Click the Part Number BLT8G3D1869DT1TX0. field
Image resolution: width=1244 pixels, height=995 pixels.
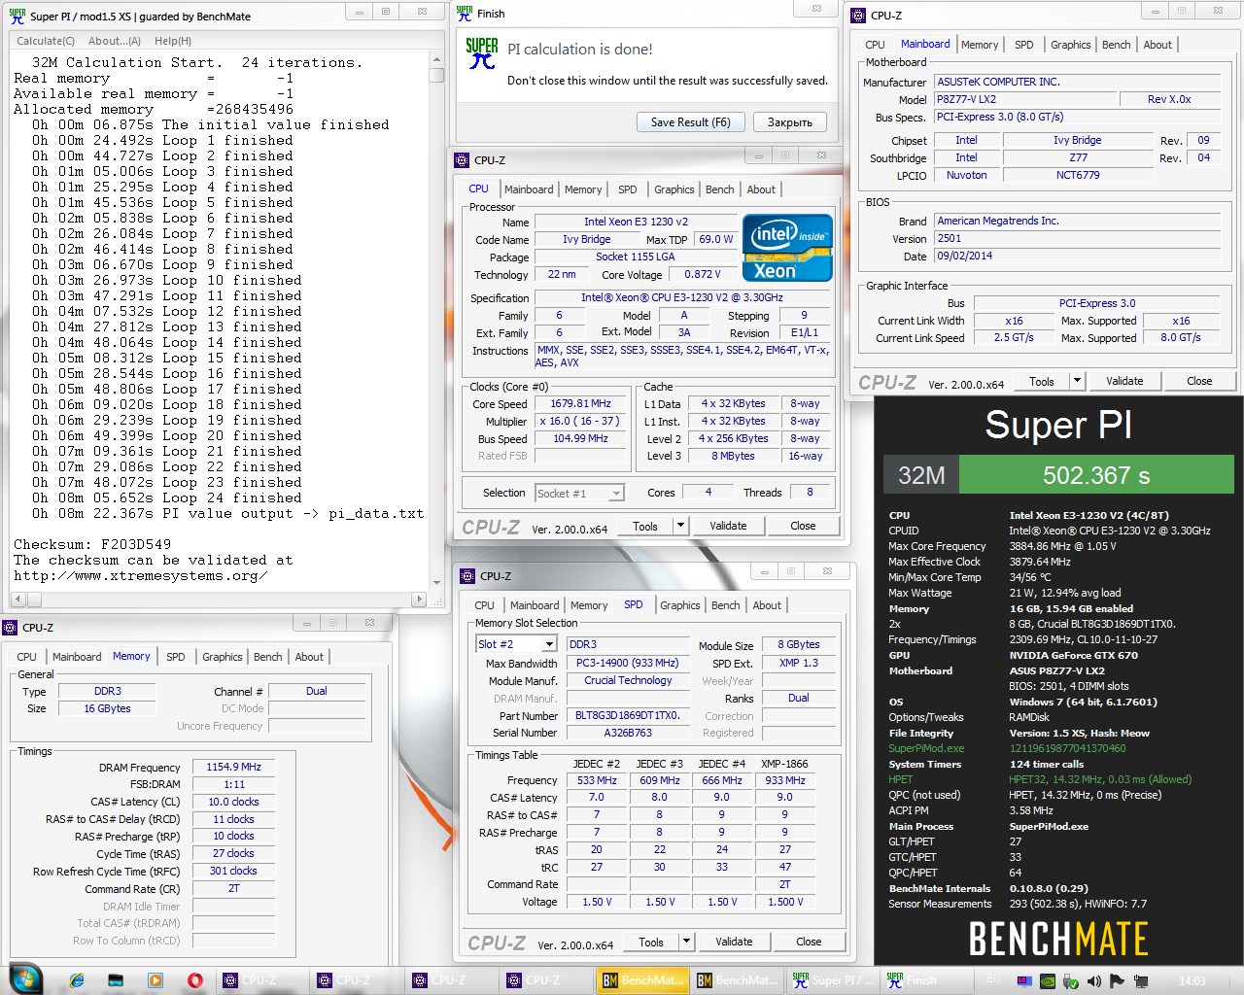click(x=628, y=715)
